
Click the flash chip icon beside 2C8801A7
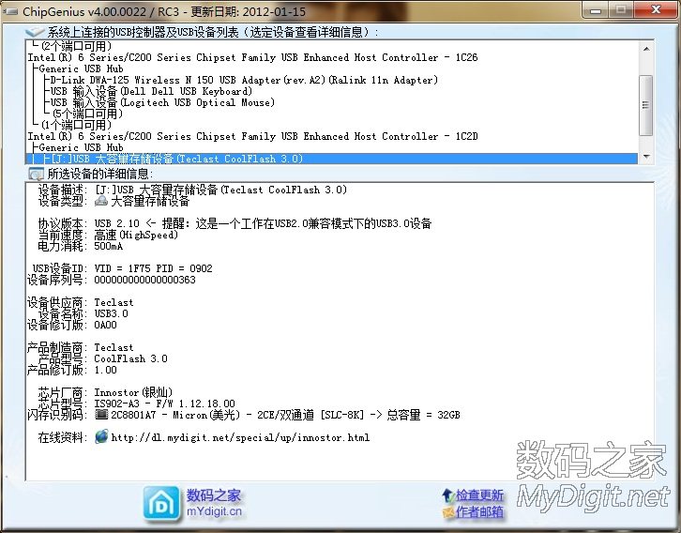click(x=101, y=414)
